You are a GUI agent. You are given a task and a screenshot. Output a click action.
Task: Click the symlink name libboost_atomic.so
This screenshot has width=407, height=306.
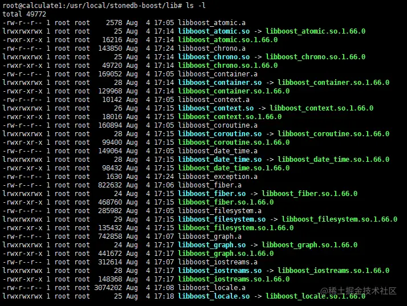(x=214, y=31)
